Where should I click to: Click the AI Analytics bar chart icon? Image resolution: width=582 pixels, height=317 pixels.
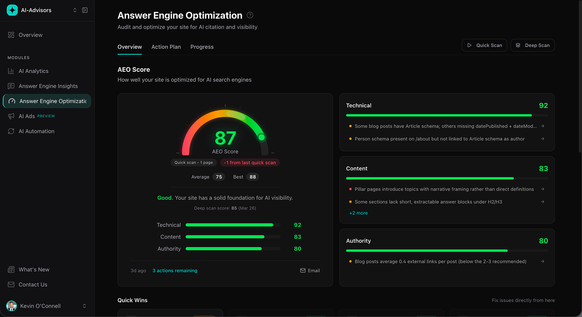pyautogui.click(x=11, y=71)
